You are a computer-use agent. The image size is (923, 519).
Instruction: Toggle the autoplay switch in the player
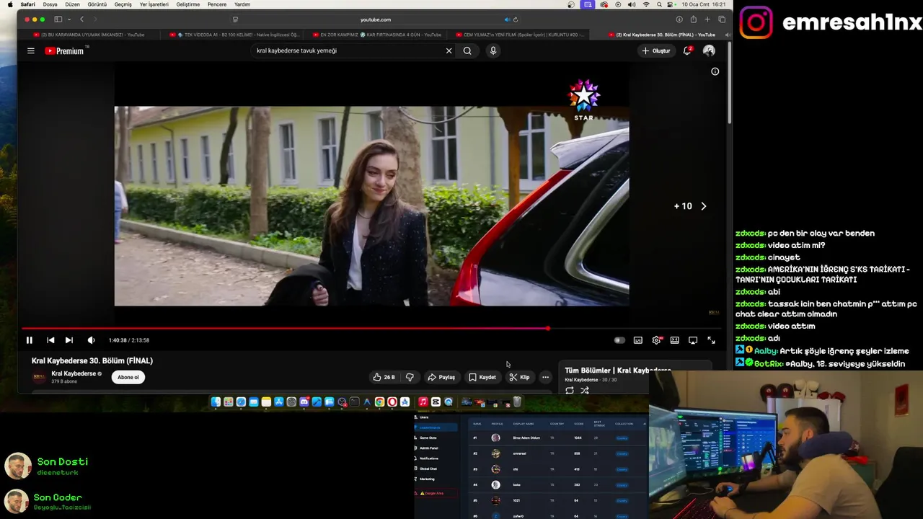[x=619, y=340]
